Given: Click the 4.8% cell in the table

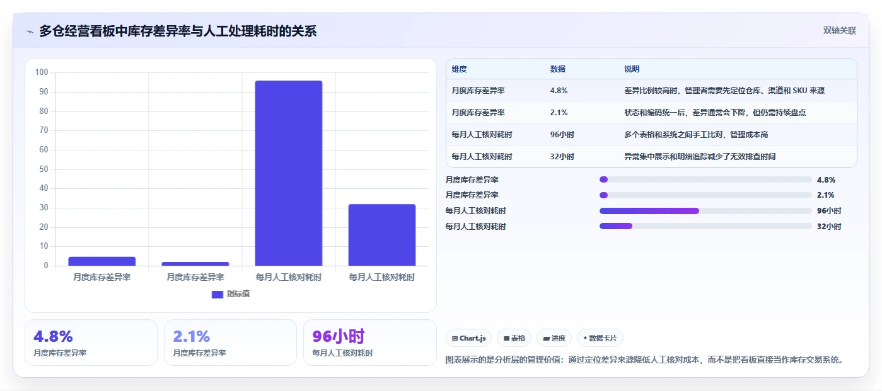Looking at the screenshot, I should [559, 91].
